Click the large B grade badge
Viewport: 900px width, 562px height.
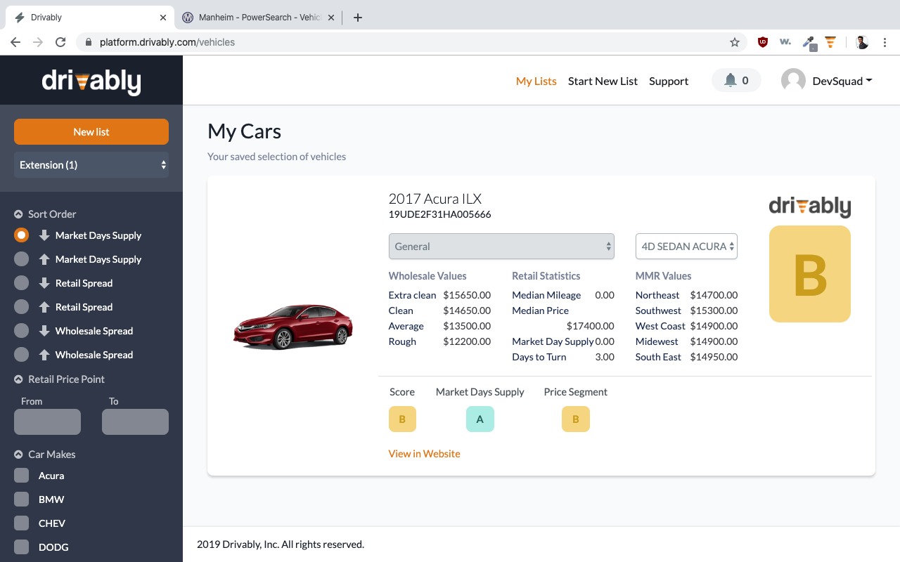pyautogui.click(x=810, y=274)
